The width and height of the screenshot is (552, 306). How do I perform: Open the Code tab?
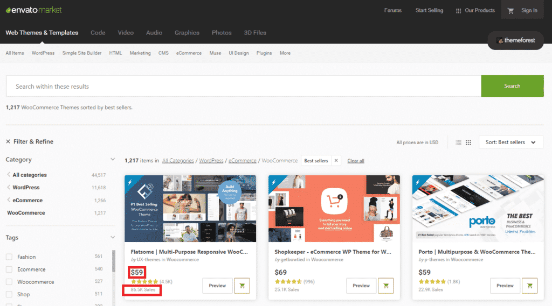98,33
